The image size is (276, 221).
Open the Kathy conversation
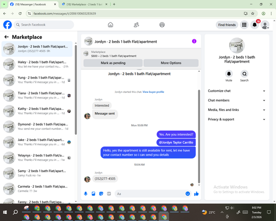click(x=37, y=111)
